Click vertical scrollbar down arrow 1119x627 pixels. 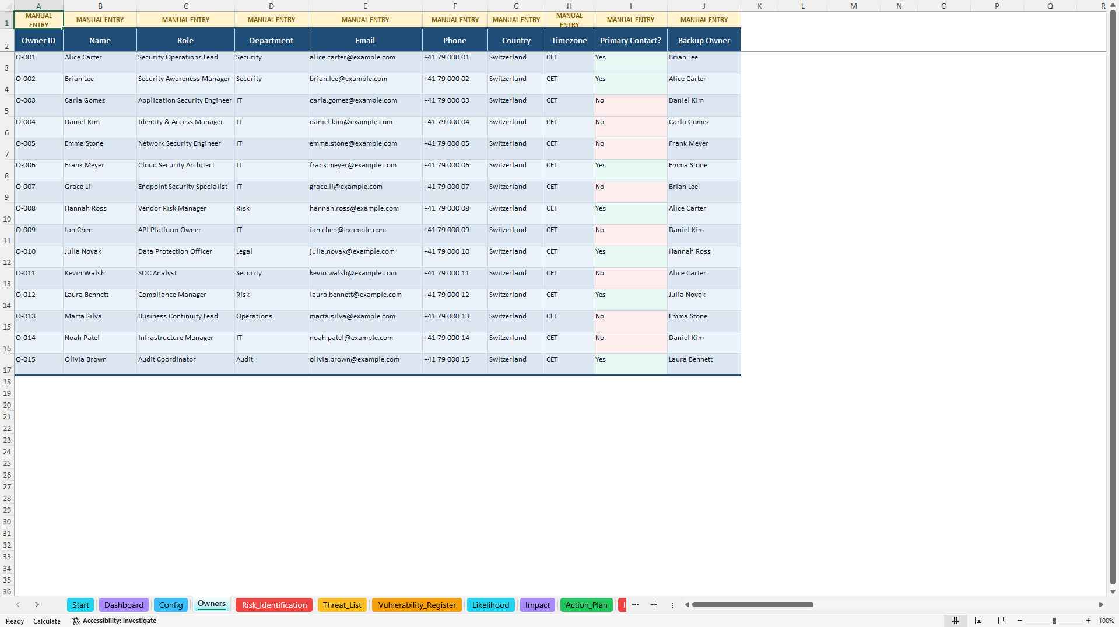point(1113,591)
